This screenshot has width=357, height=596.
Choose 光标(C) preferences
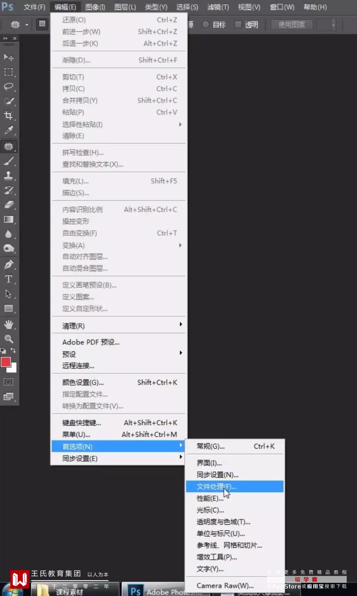pos(235,510)
